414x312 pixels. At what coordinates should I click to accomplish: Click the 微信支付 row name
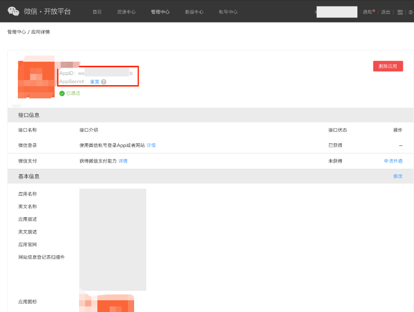tap(28, 161)
